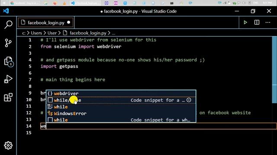Click line number 15 in the gutter

click(29, 133)
